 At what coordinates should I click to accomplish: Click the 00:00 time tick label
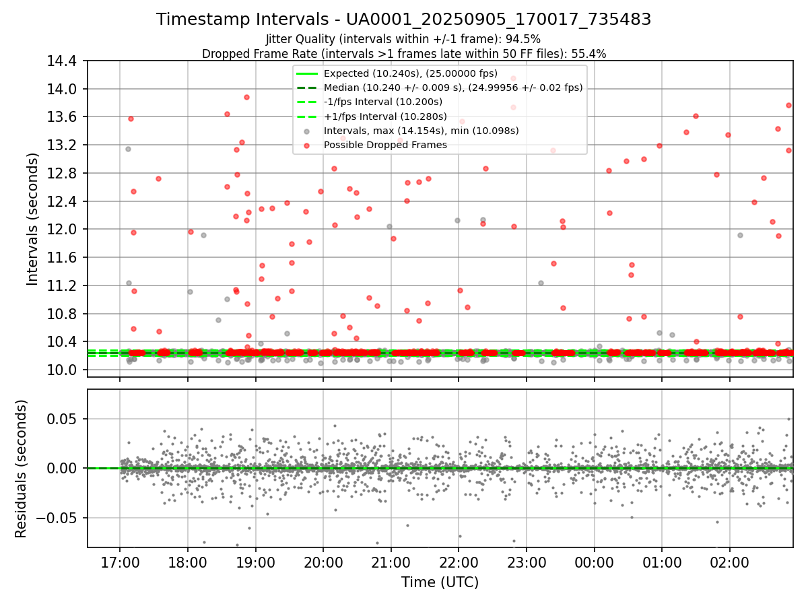[x=595, y=562]
